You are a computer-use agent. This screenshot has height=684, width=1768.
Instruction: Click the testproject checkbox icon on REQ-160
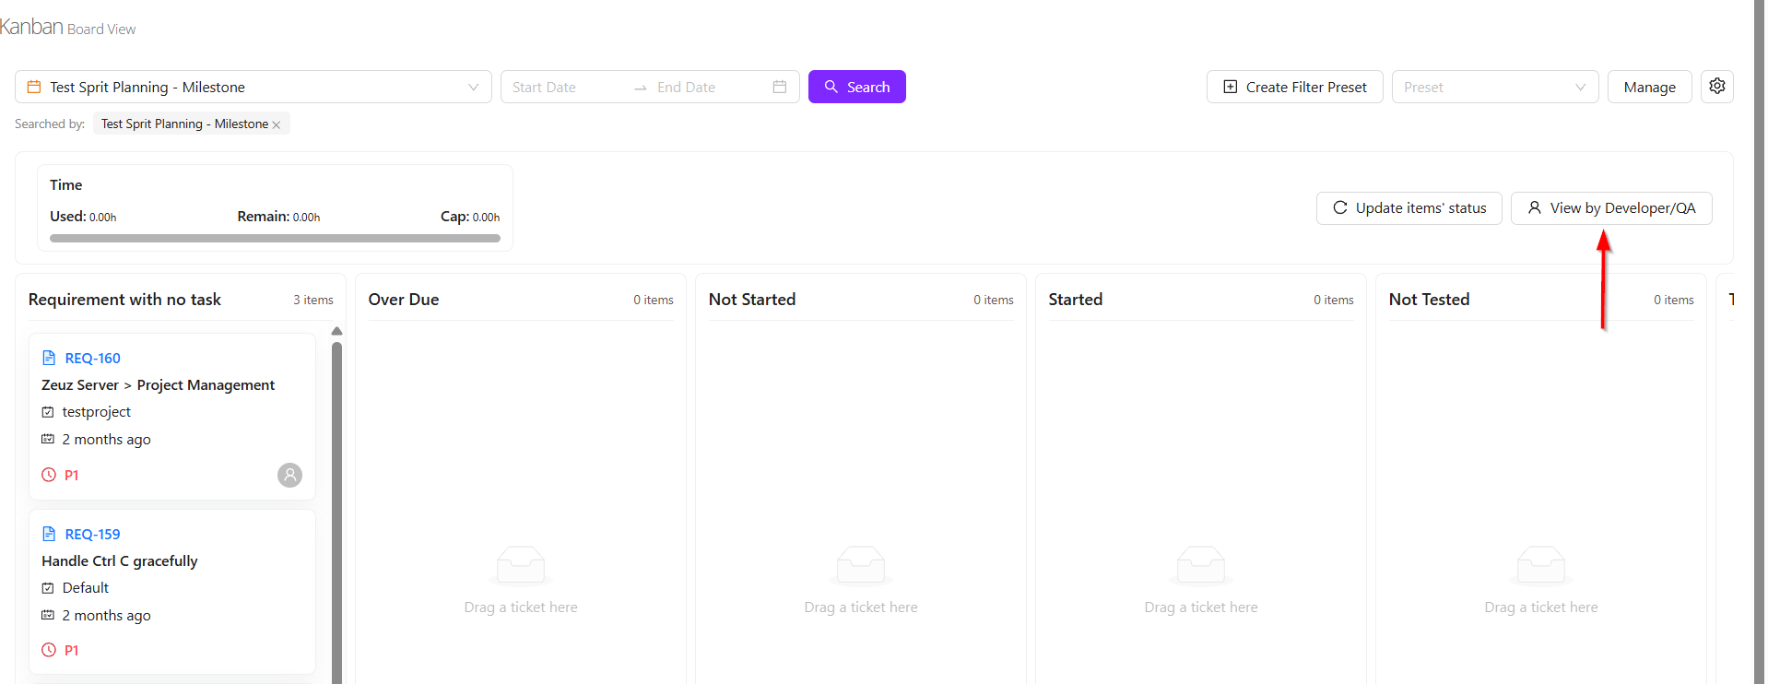click(x=48, y=412)
